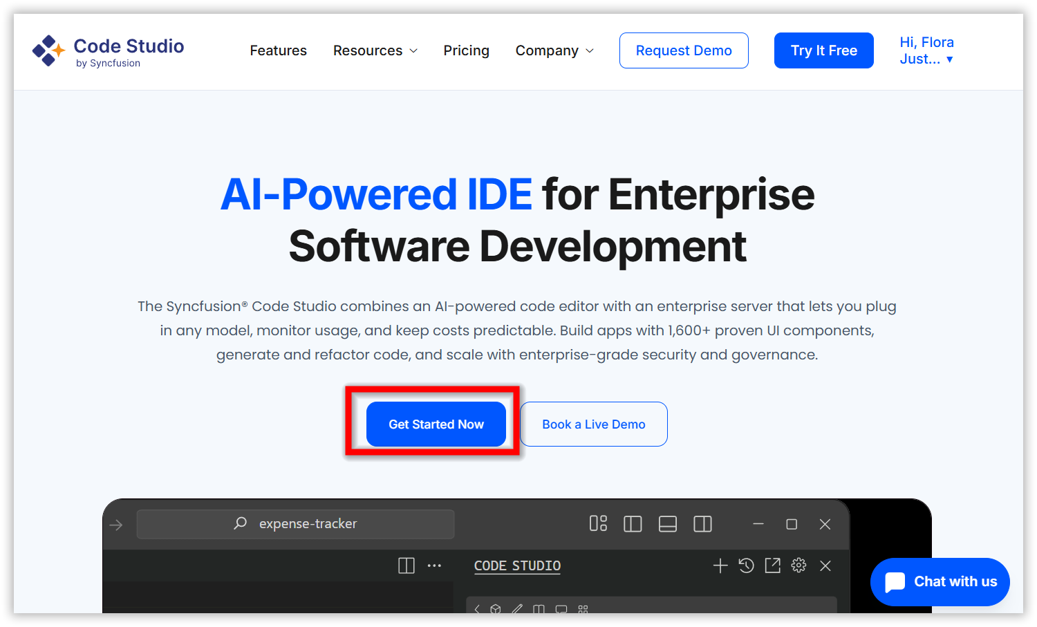Click the customize layout icon
Viewport: 1037px width, 627px height.
[598, 524]
